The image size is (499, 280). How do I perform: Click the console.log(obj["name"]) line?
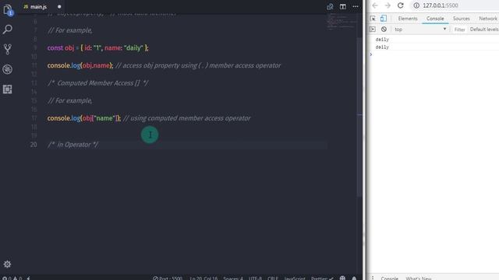coord(149,118)
